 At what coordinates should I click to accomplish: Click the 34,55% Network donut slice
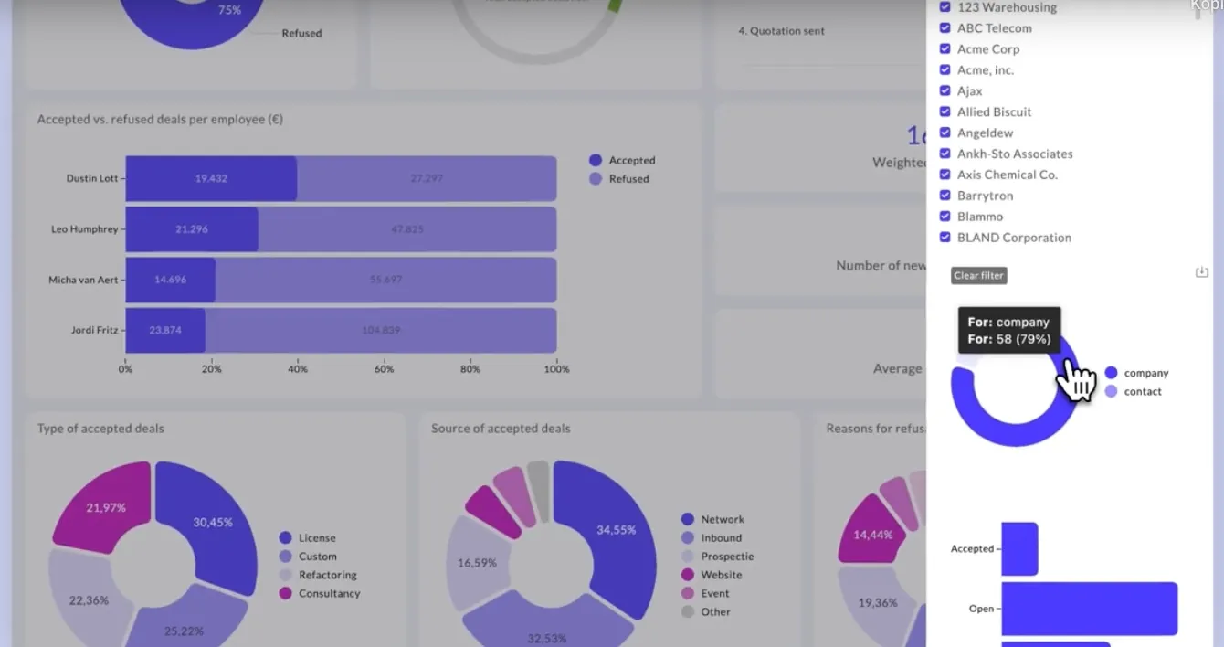(616, 530)
